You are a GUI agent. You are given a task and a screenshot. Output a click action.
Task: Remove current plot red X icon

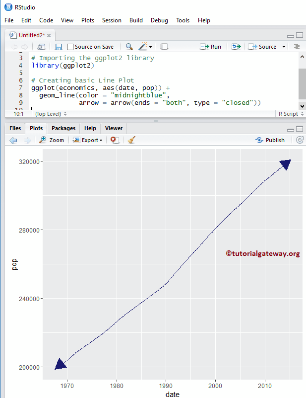point(115,140)
